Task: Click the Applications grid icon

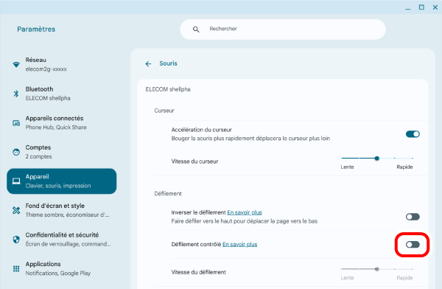Action: 16,268
